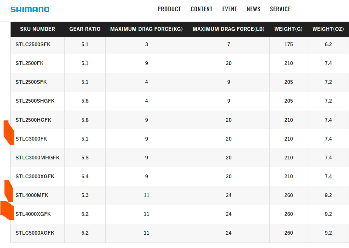Image resolution: width=349 pixels, height=248 pixels.
Task: Click the MAXIMUM DRAG FORCE(LB) header
Action: pyautogui.click(x=228, y=29)
